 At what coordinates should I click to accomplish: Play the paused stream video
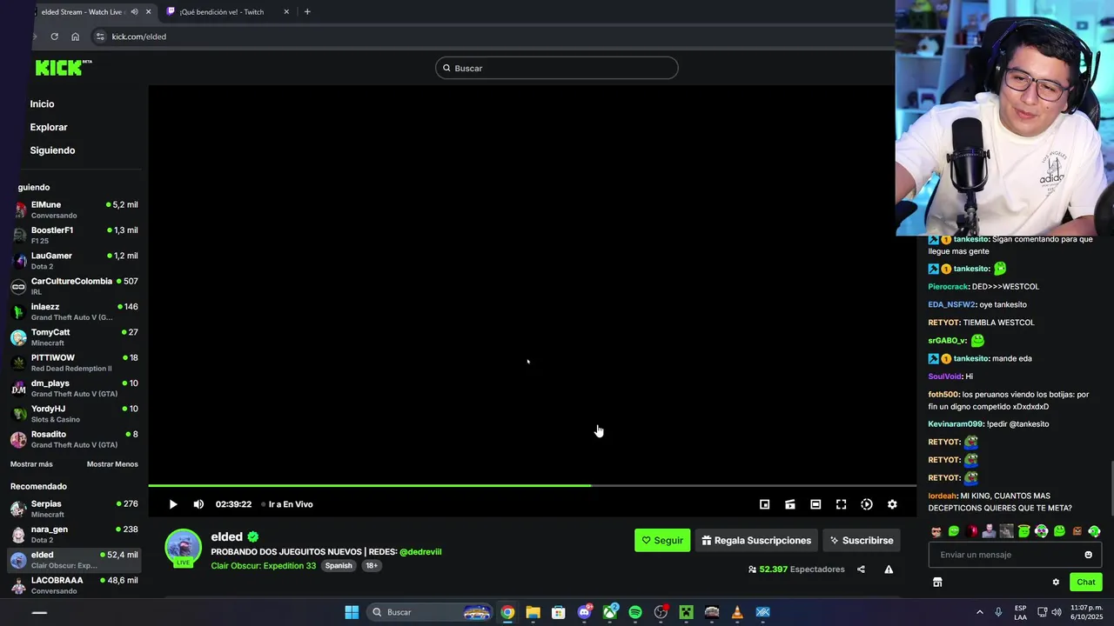click(172, 504)
